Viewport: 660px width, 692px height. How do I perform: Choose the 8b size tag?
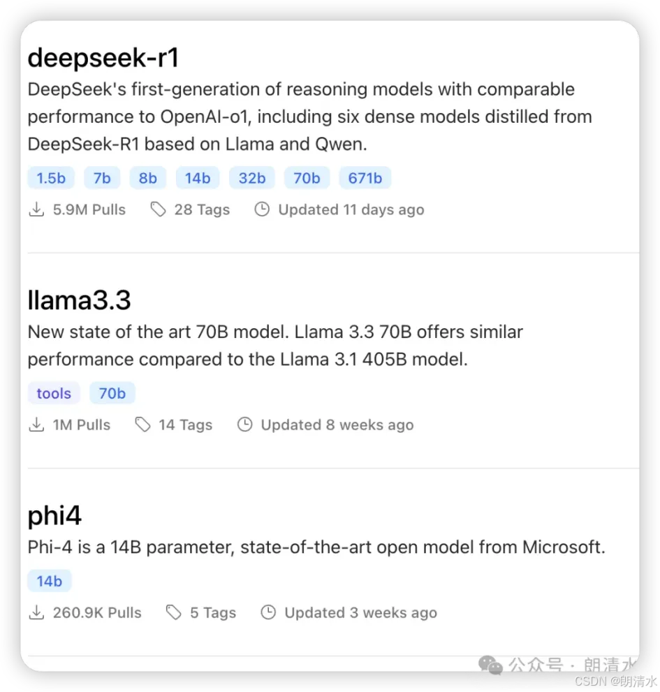click(x=148, y=178)
